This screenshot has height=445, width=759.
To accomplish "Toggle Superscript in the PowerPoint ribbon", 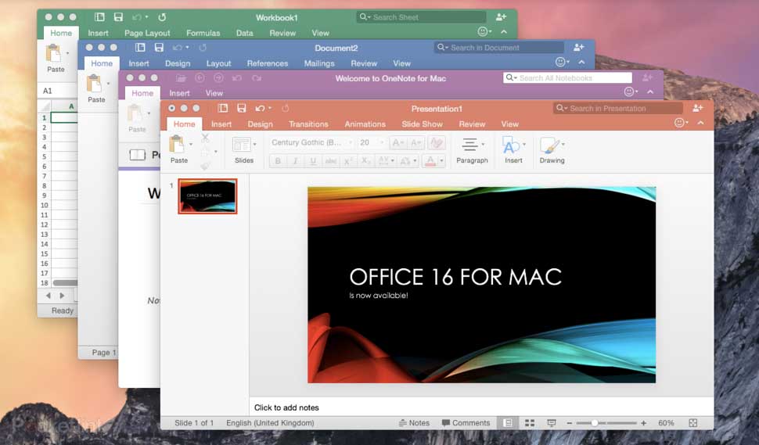I will 348,161.
